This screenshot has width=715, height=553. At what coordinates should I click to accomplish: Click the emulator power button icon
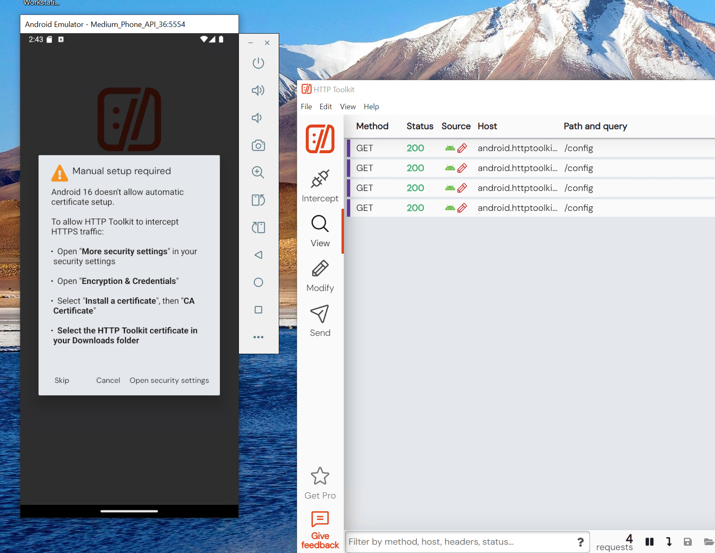258,63
